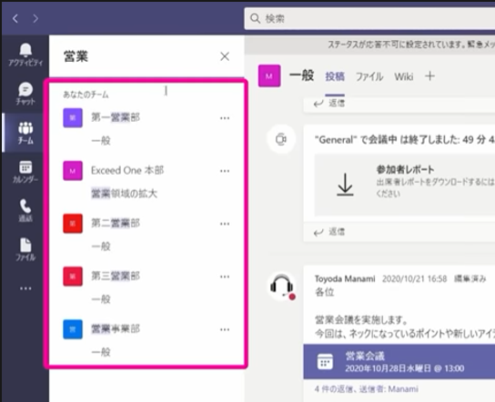Open more apps ellipsis in sidebar

(25, 288)
